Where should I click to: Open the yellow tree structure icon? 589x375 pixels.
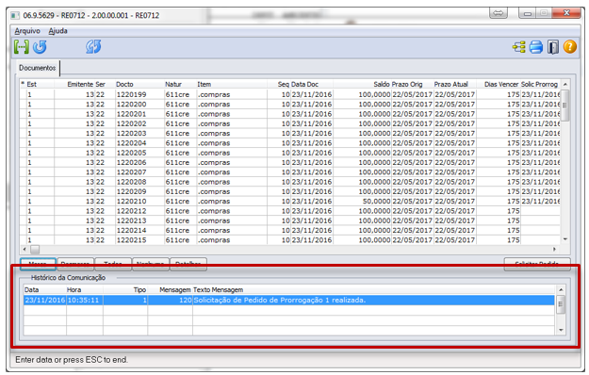518,47
